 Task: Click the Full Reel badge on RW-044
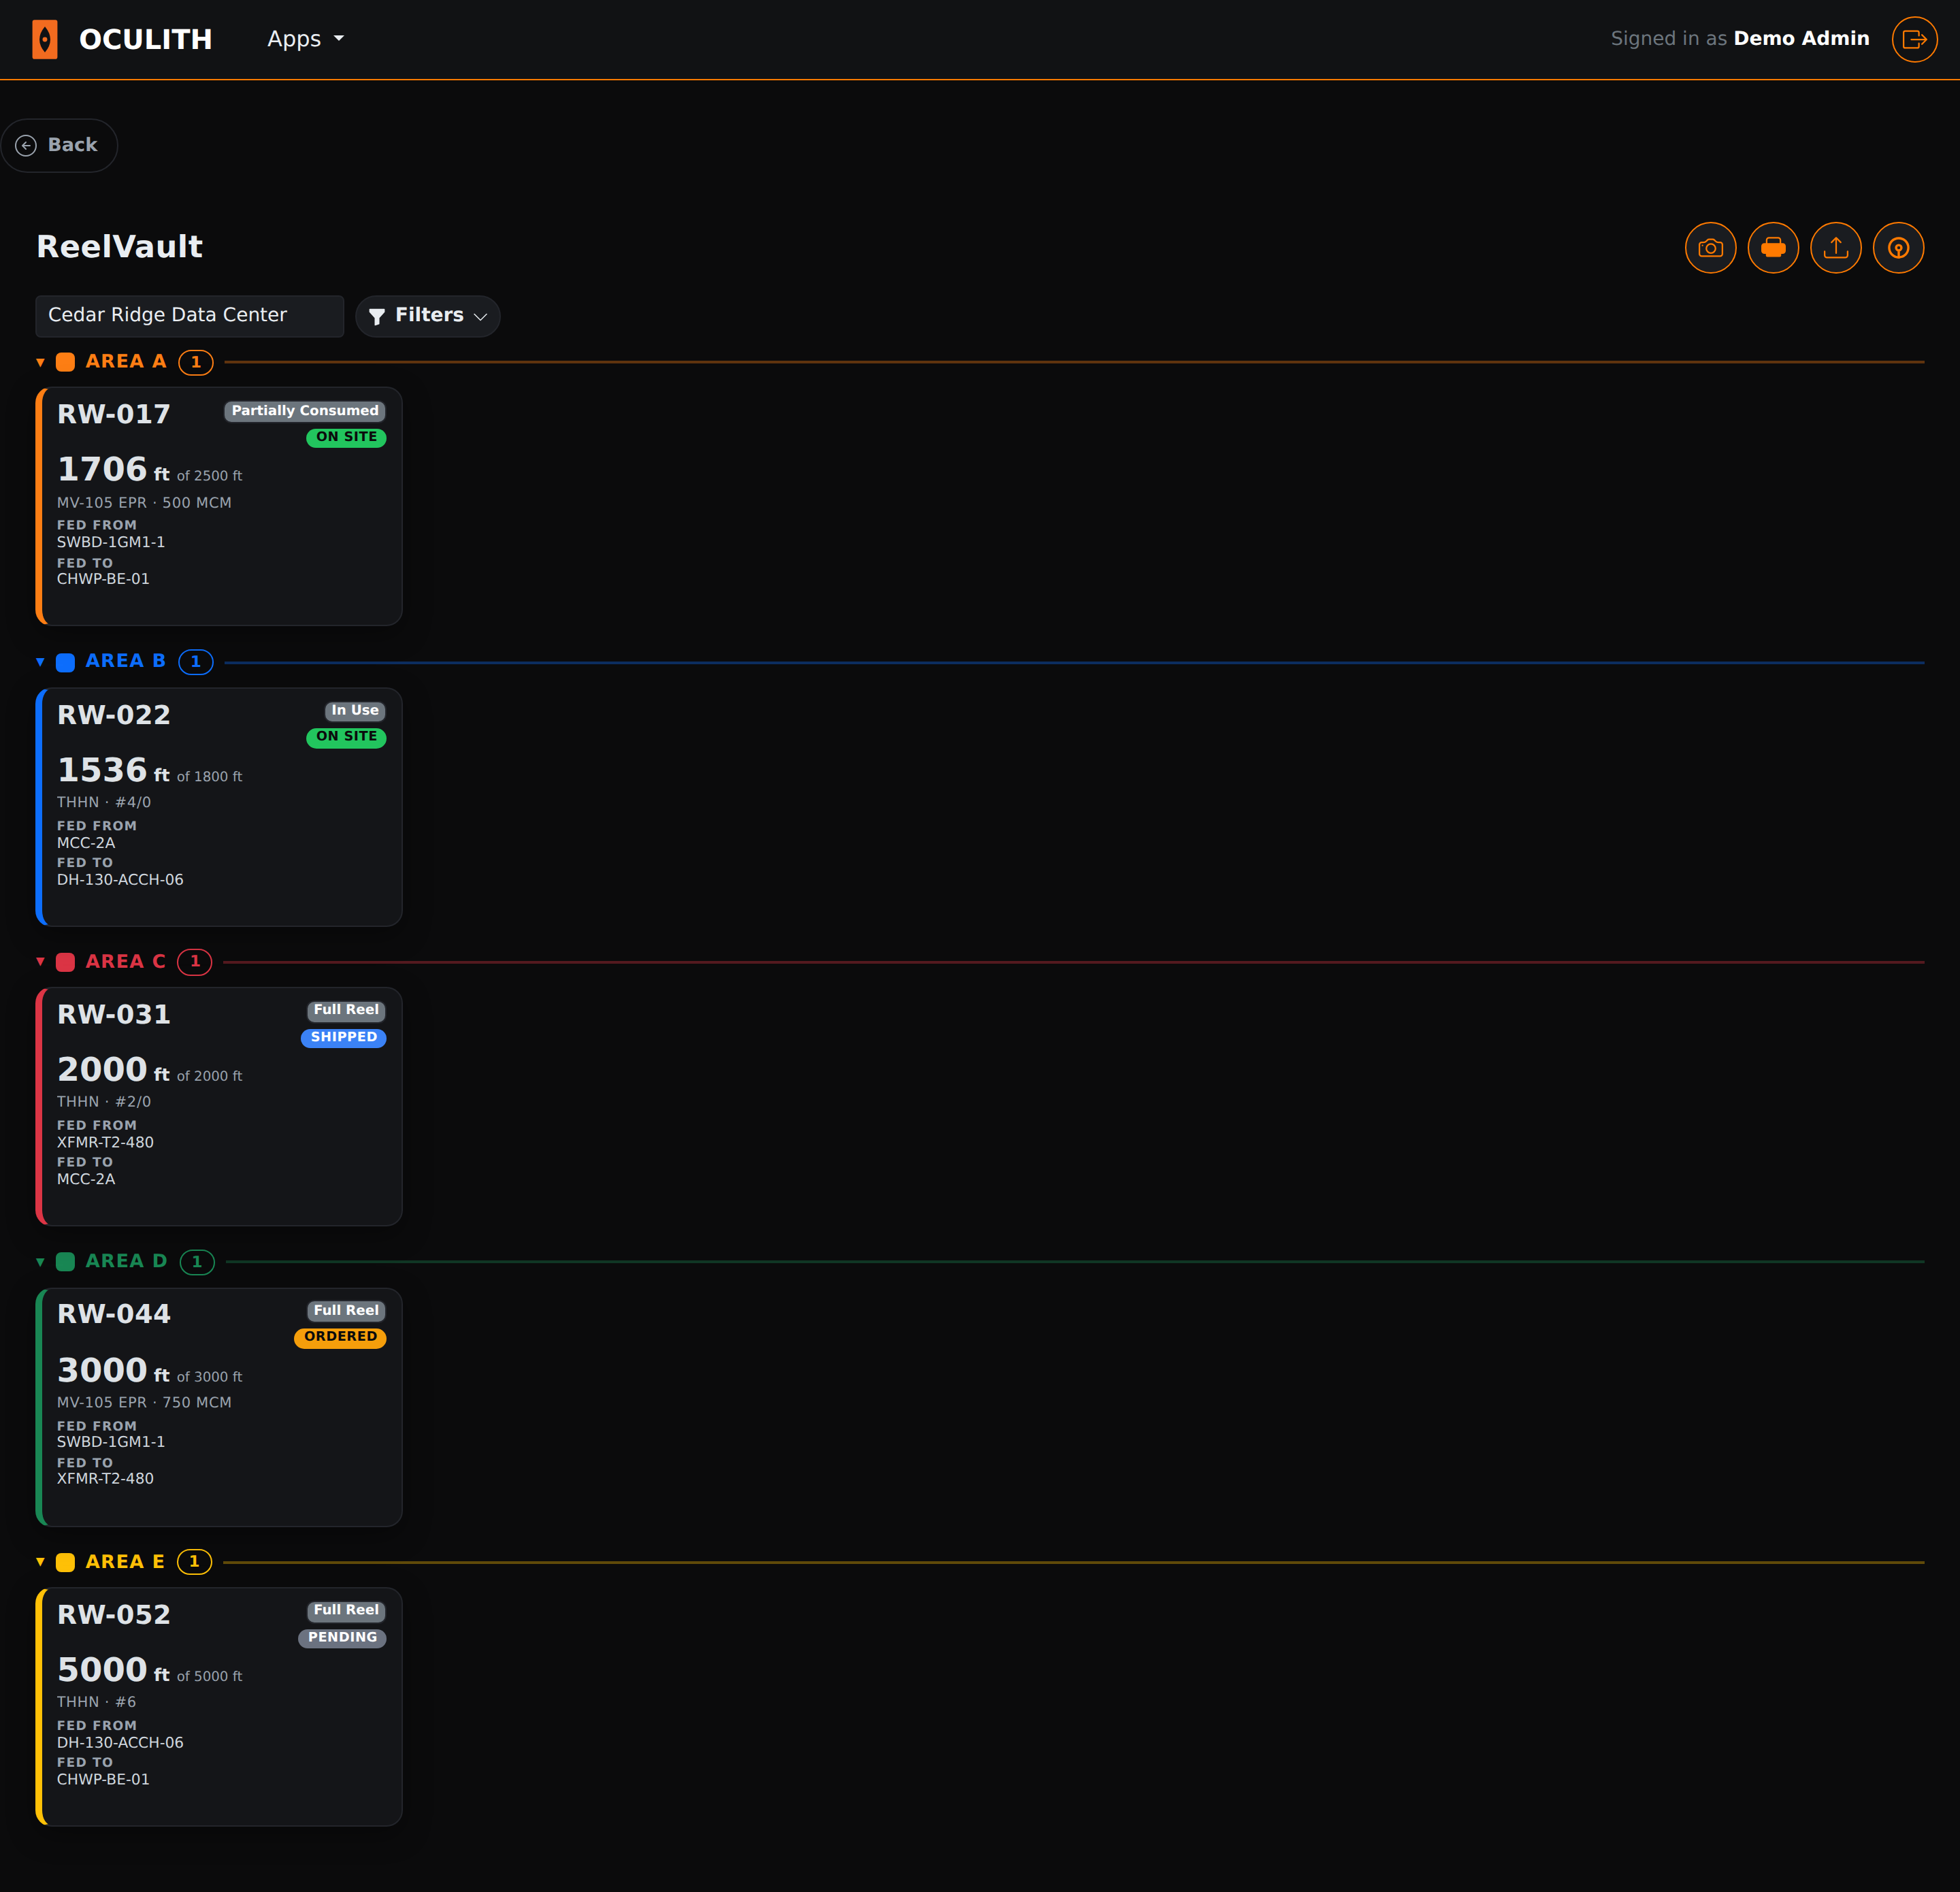pyautogui.click(x=346, y=1310)
